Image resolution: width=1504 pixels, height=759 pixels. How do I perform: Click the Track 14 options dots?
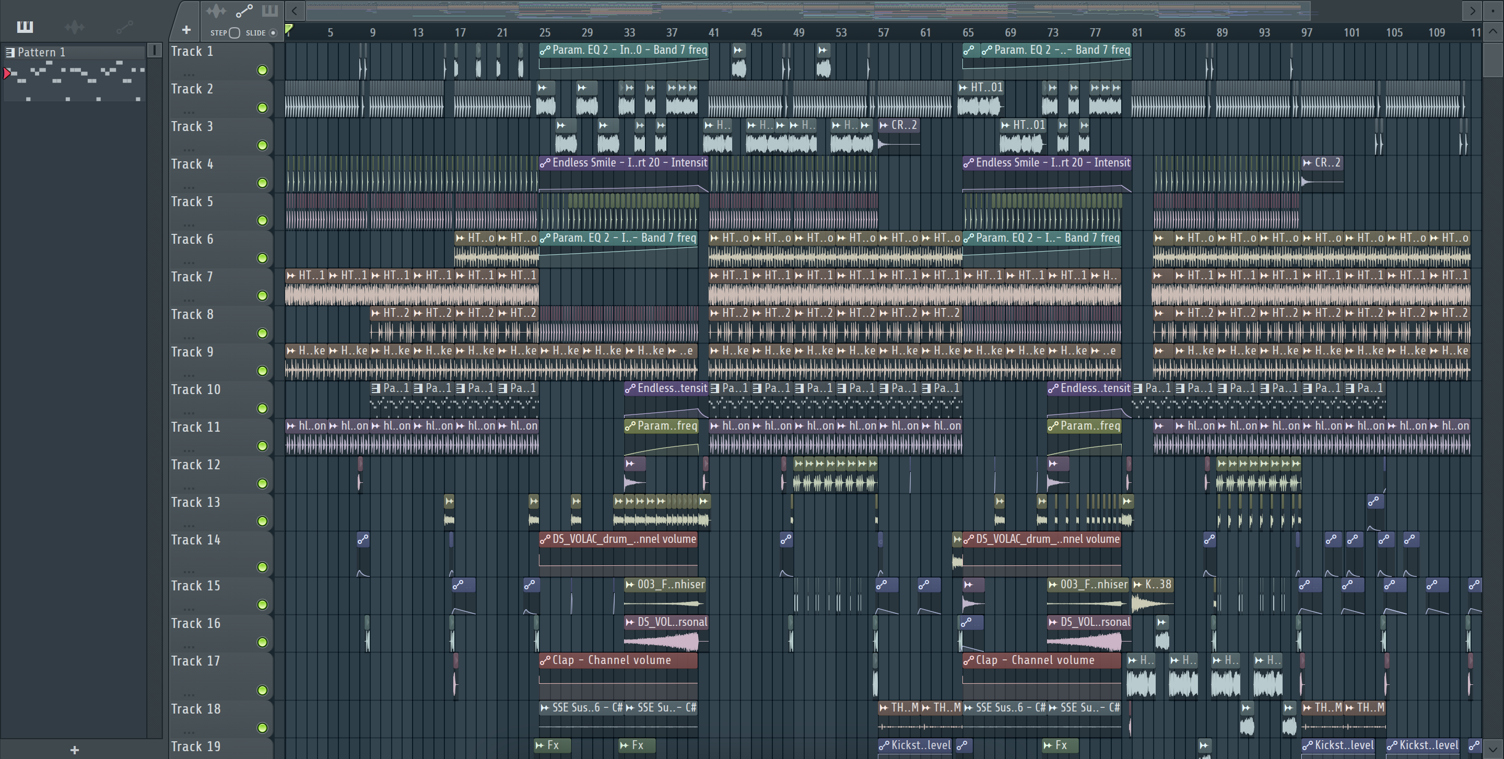[189, 571]
